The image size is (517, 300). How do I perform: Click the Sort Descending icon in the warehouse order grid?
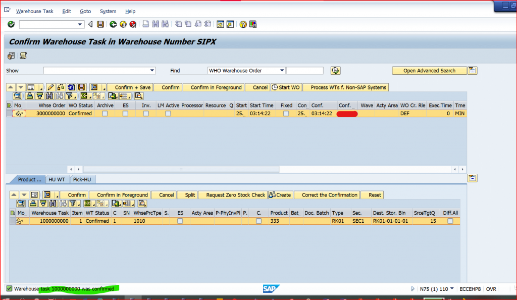[x=39, y=96]
